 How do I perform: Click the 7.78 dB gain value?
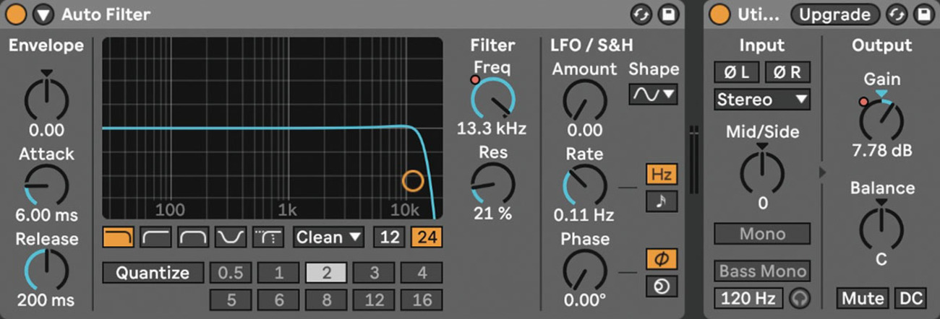[x=881, y=151]
